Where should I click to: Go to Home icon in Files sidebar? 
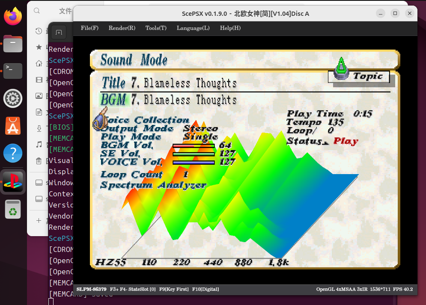[39, 63]
